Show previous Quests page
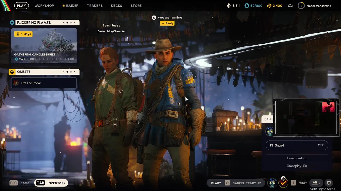Viewport: 341px width, 191px height. pyautogui.click(x=64, y=72)
